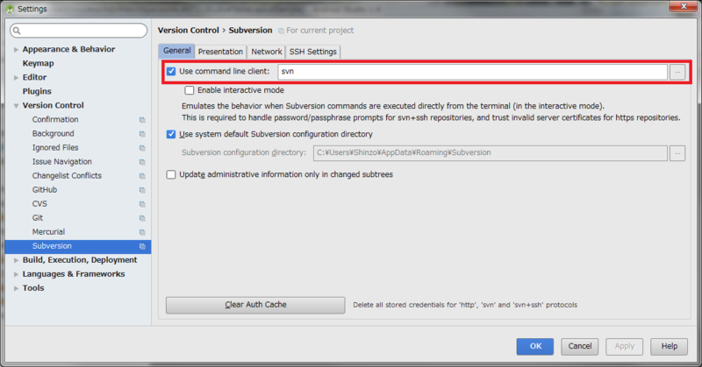Click the Apply button
Screen dimensions: 702x367
(x=624, y=347)
